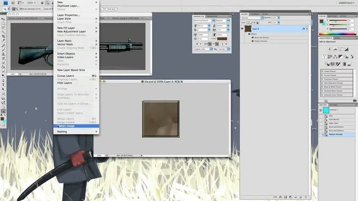
Task: Click Faux Bold button in Character panel
Action: (x=197, y=44)
